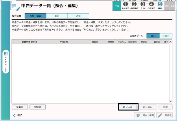
Task: Go back with the 戻る link
Action: (20, 115)
